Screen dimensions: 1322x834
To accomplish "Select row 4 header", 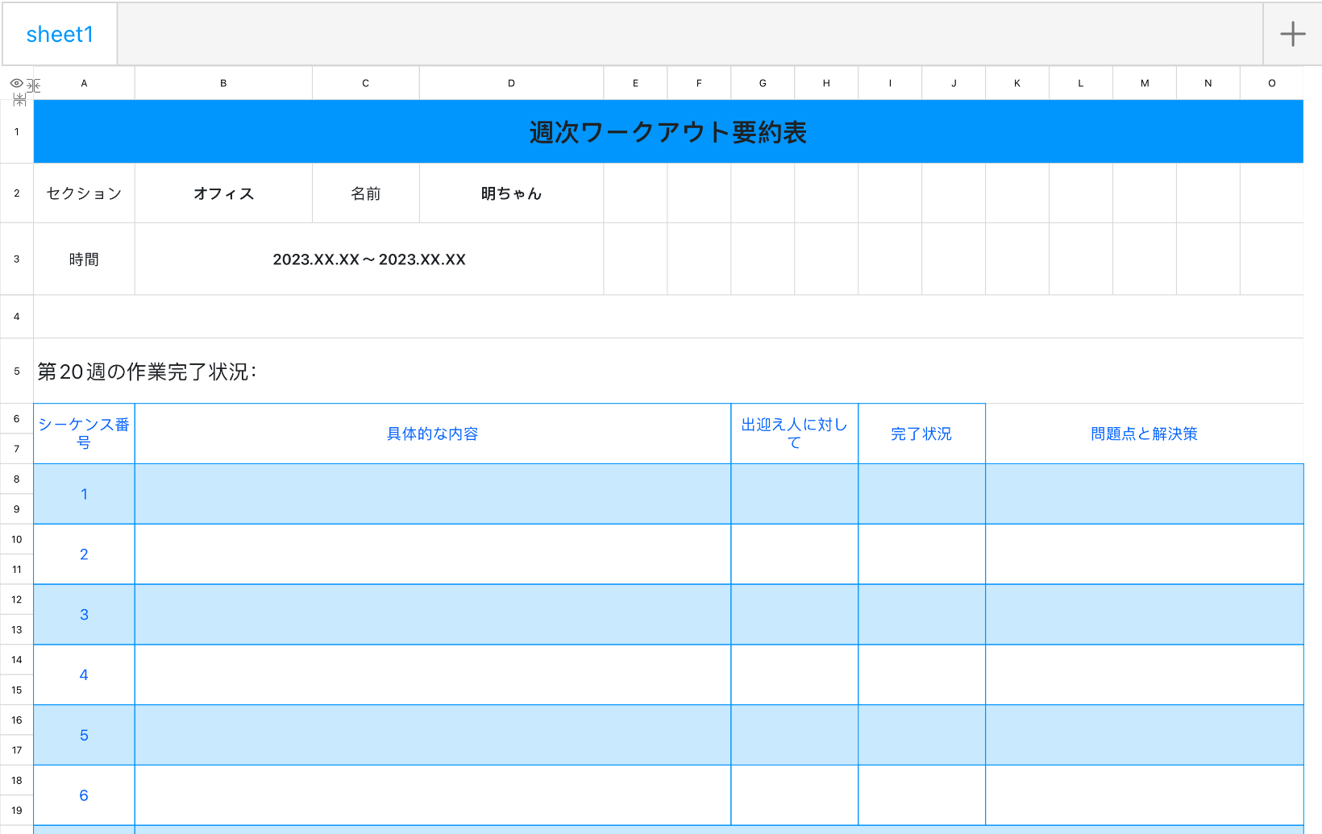I will [17, 317].
